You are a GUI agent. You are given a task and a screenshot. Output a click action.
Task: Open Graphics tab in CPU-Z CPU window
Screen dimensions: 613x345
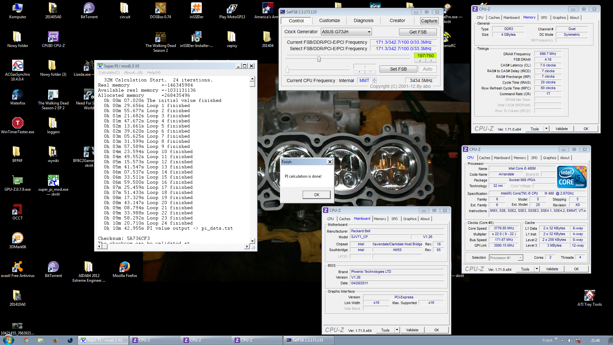pyautogui.click(x=549, y=158)
